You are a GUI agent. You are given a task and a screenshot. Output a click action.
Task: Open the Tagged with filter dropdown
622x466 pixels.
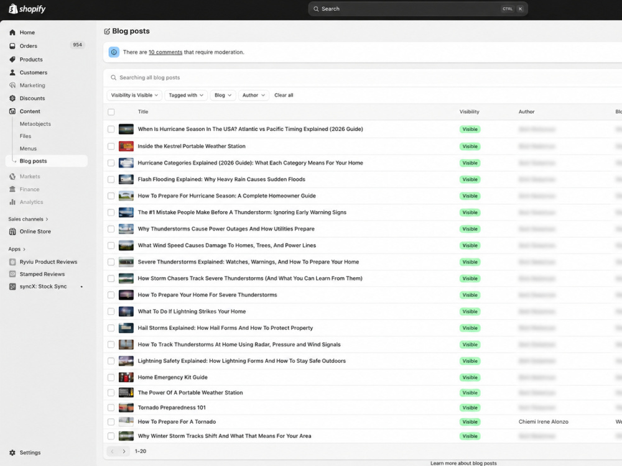(185, 95)
